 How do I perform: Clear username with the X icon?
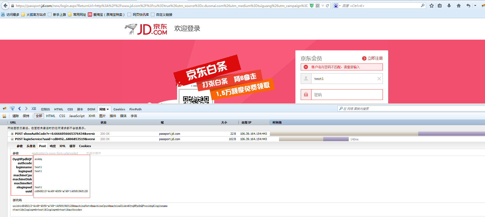tap(379, 79)
